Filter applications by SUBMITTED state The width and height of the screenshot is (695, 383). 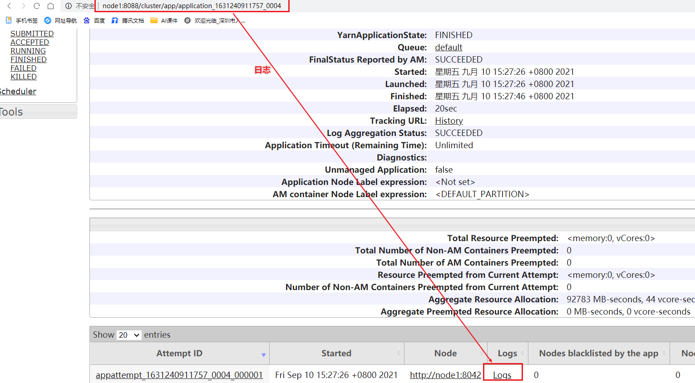[x=32, y=34]
